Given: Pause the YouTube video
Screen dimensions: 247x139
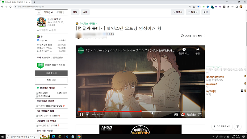Looking at the screenshot, I should click(82, 115).
